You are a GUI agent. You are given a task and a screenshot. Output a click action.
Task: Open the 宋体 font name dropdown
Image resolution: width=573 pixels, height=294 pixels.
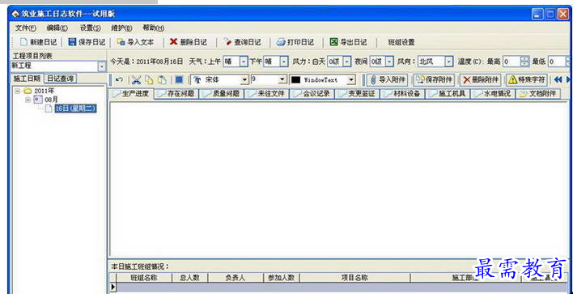click(x=244, y=79)
